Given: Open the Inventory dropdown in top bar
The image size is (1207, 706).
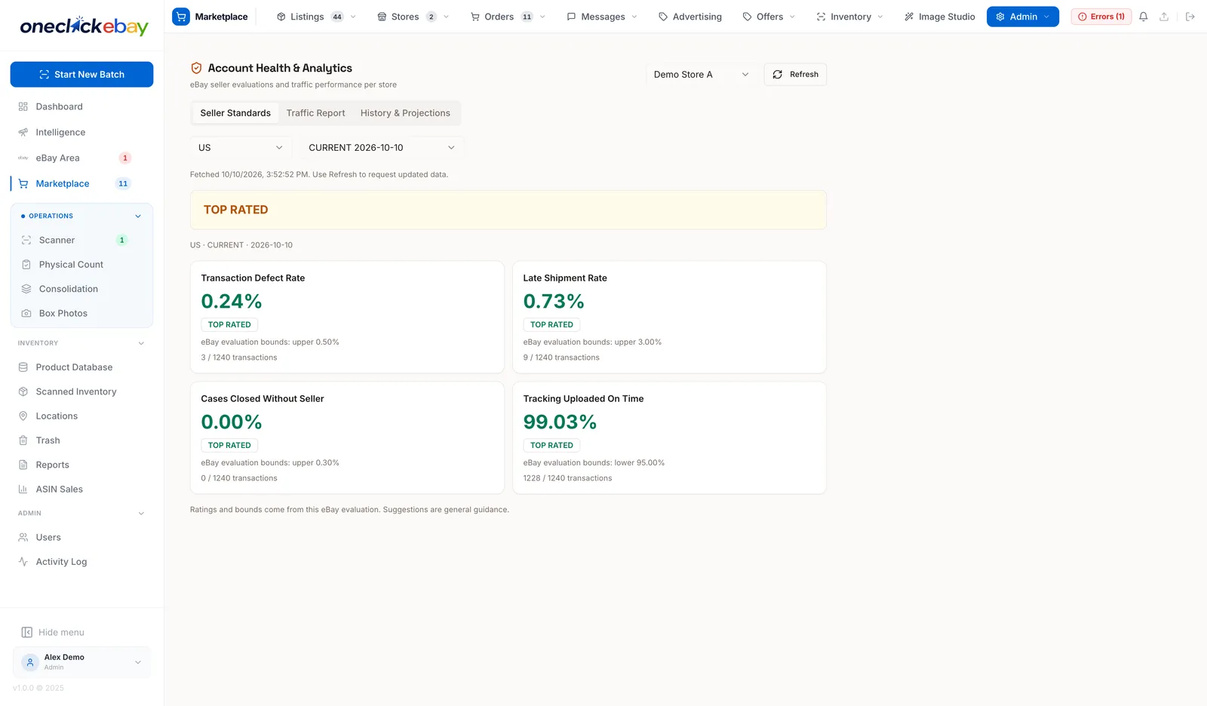Looking at the screenshot, I should 849,17.
